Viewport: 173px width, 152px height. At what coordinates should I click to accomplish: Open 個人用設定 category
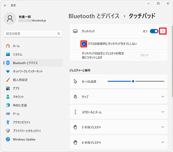33,80
